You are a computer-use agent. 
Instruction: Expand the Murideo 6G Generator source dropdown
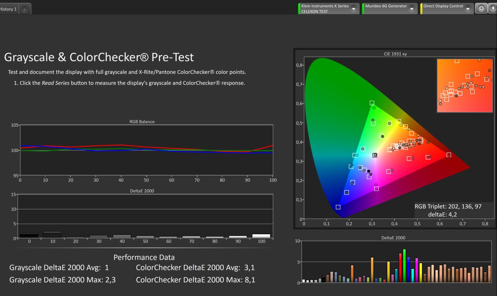[x=412, y=9]
